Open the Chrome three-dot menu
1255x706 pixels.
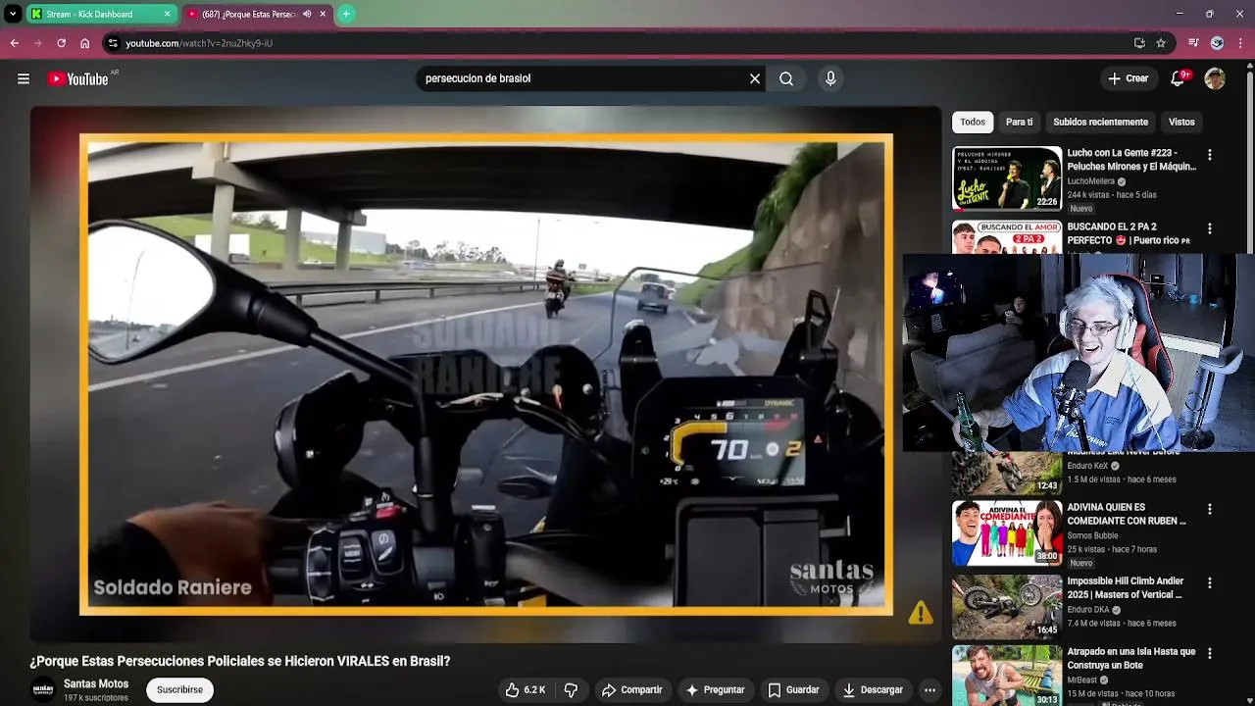[x=1240, y=43]
